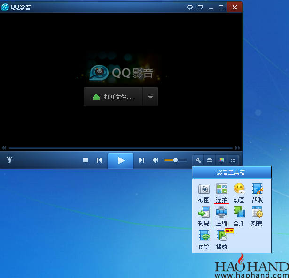289x278 pixels.
Task: Click the 打开文件 open file button
Action: coord(113,97)
